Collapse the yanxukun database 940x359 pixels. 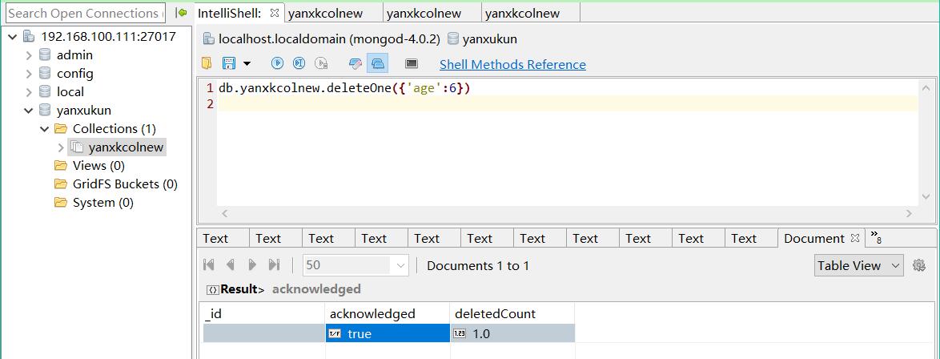(28, 111)
